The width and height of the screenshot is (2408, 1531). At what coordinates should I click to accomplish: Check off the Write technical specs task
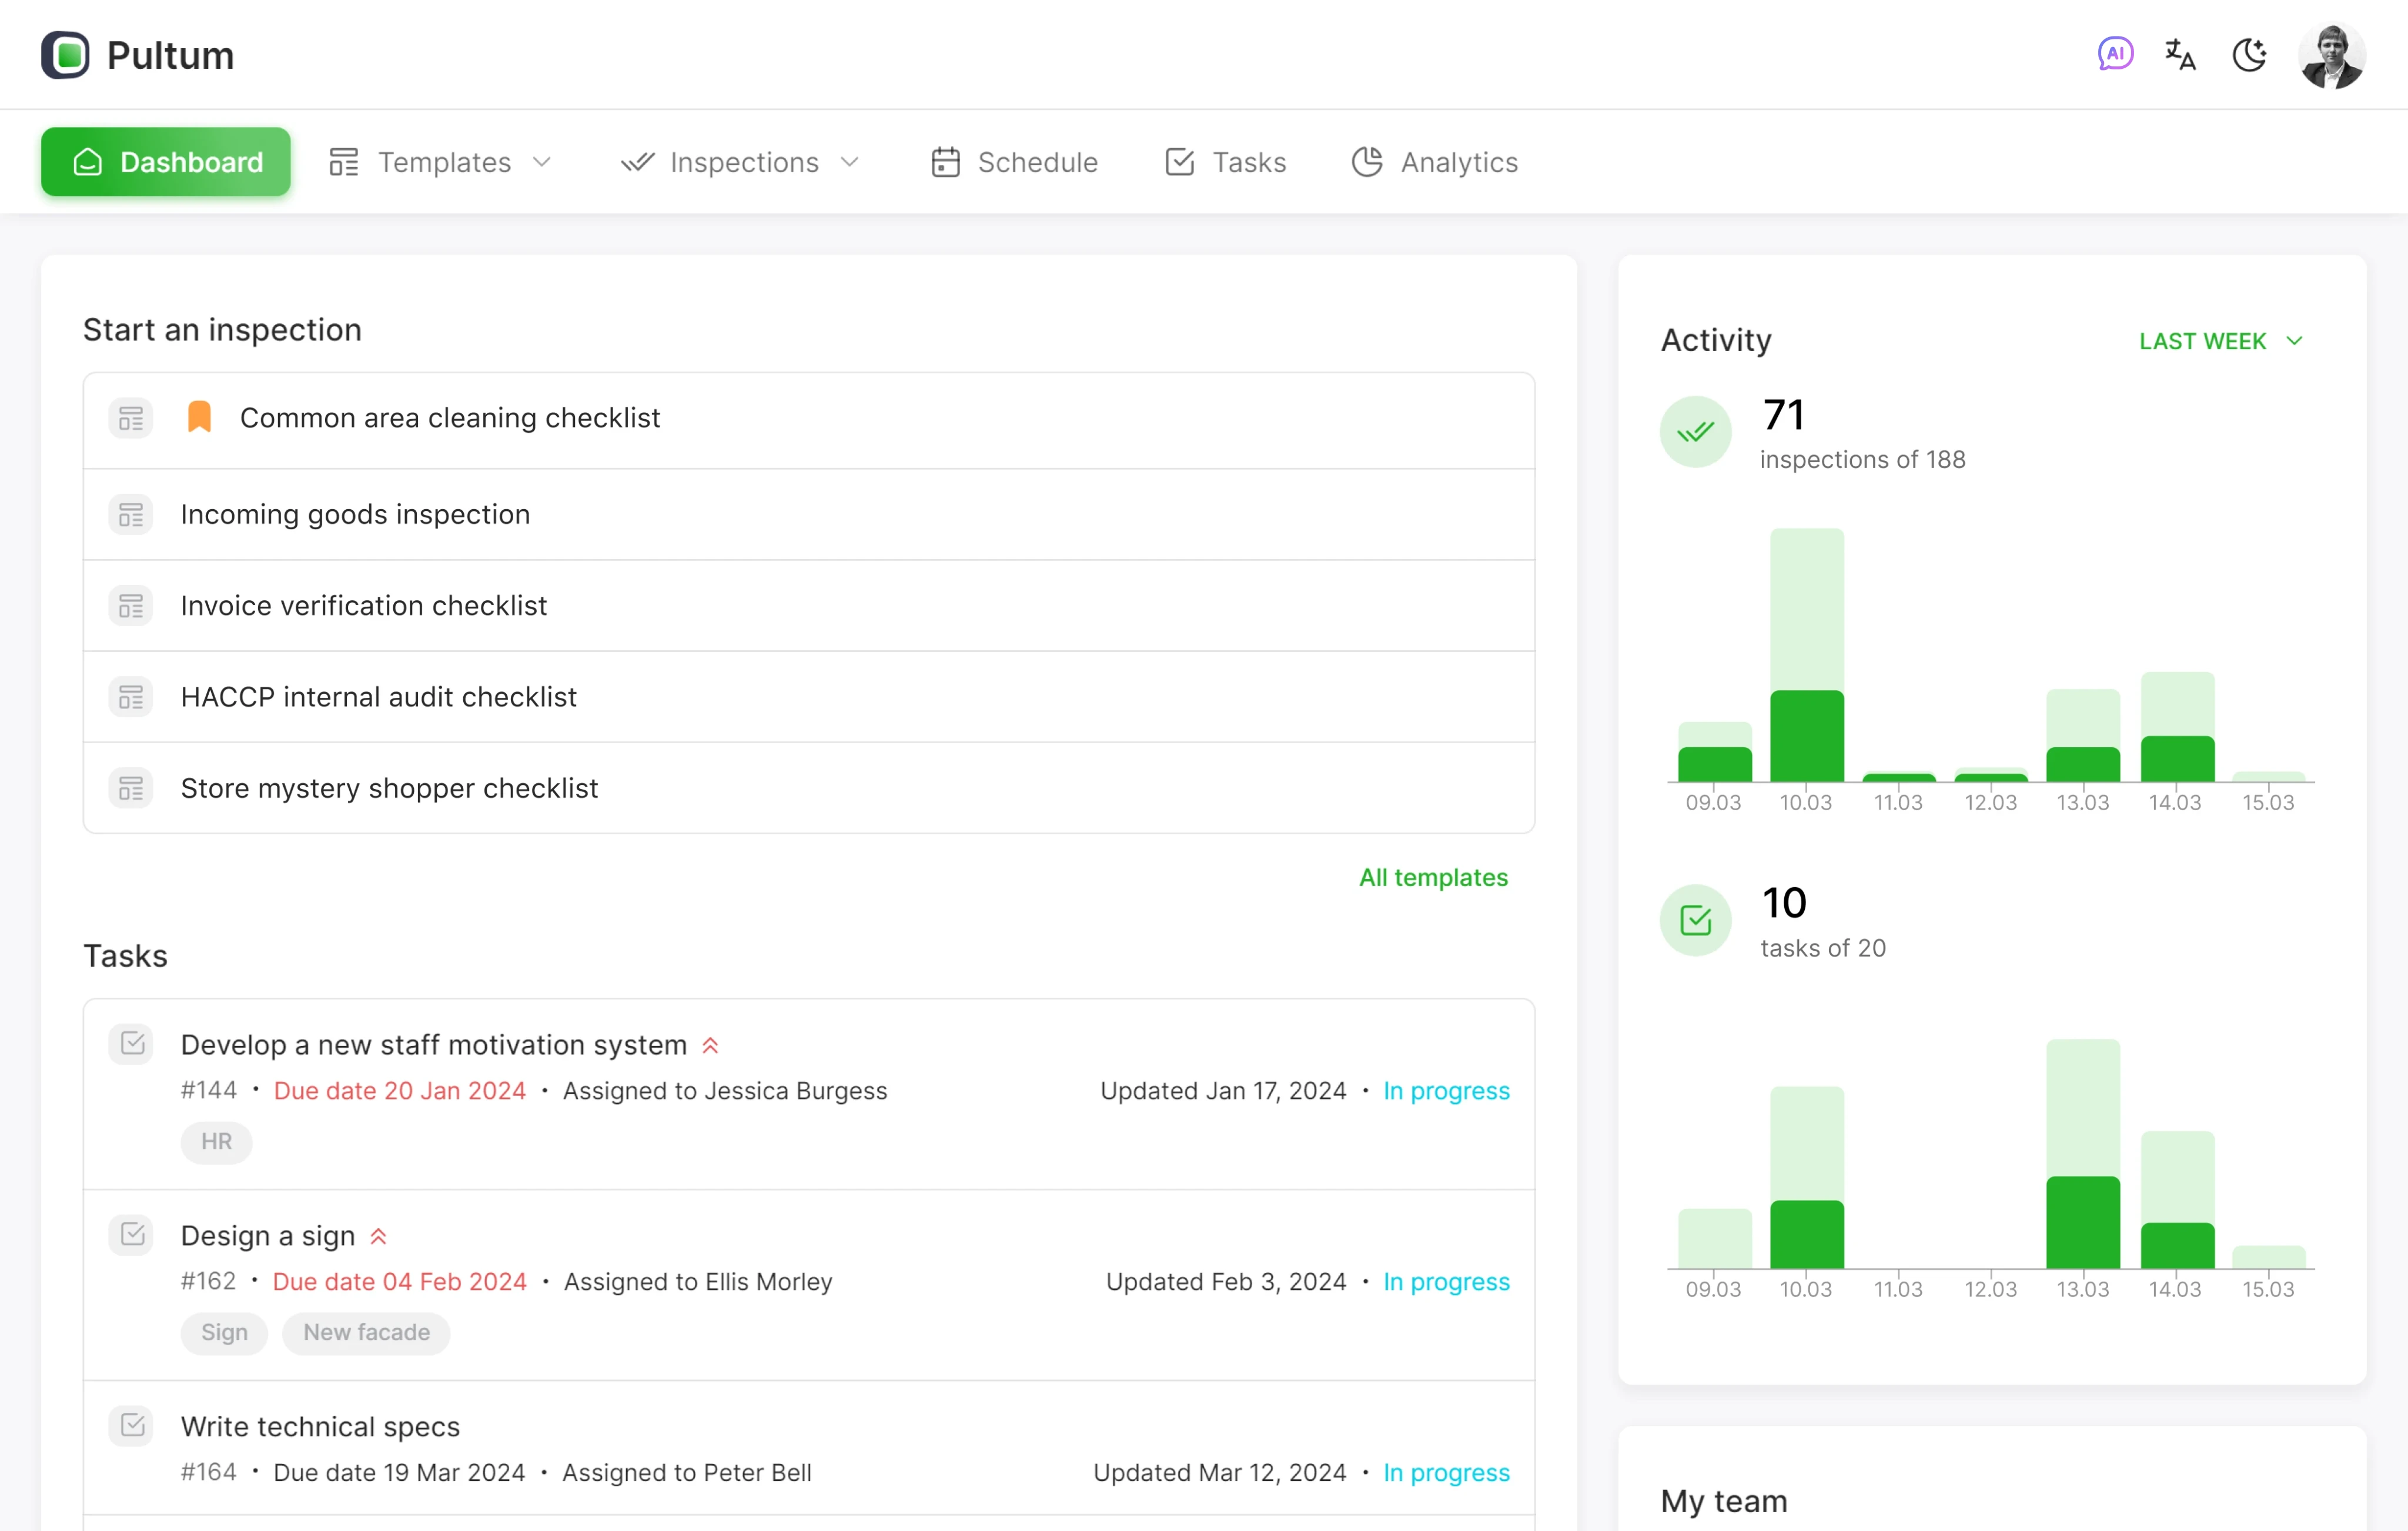click(x=131, y=1425)
